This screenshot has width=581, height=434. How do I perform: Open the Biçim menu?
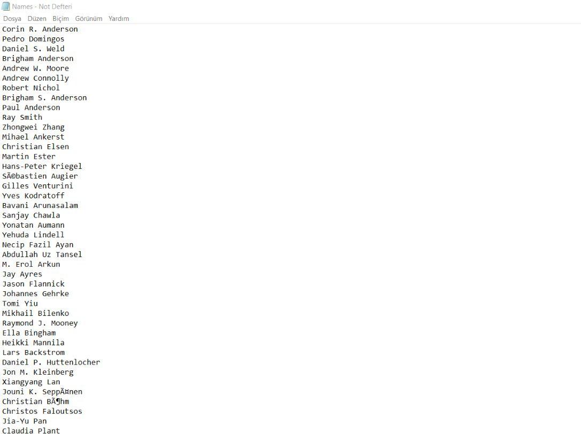(61, 19)
